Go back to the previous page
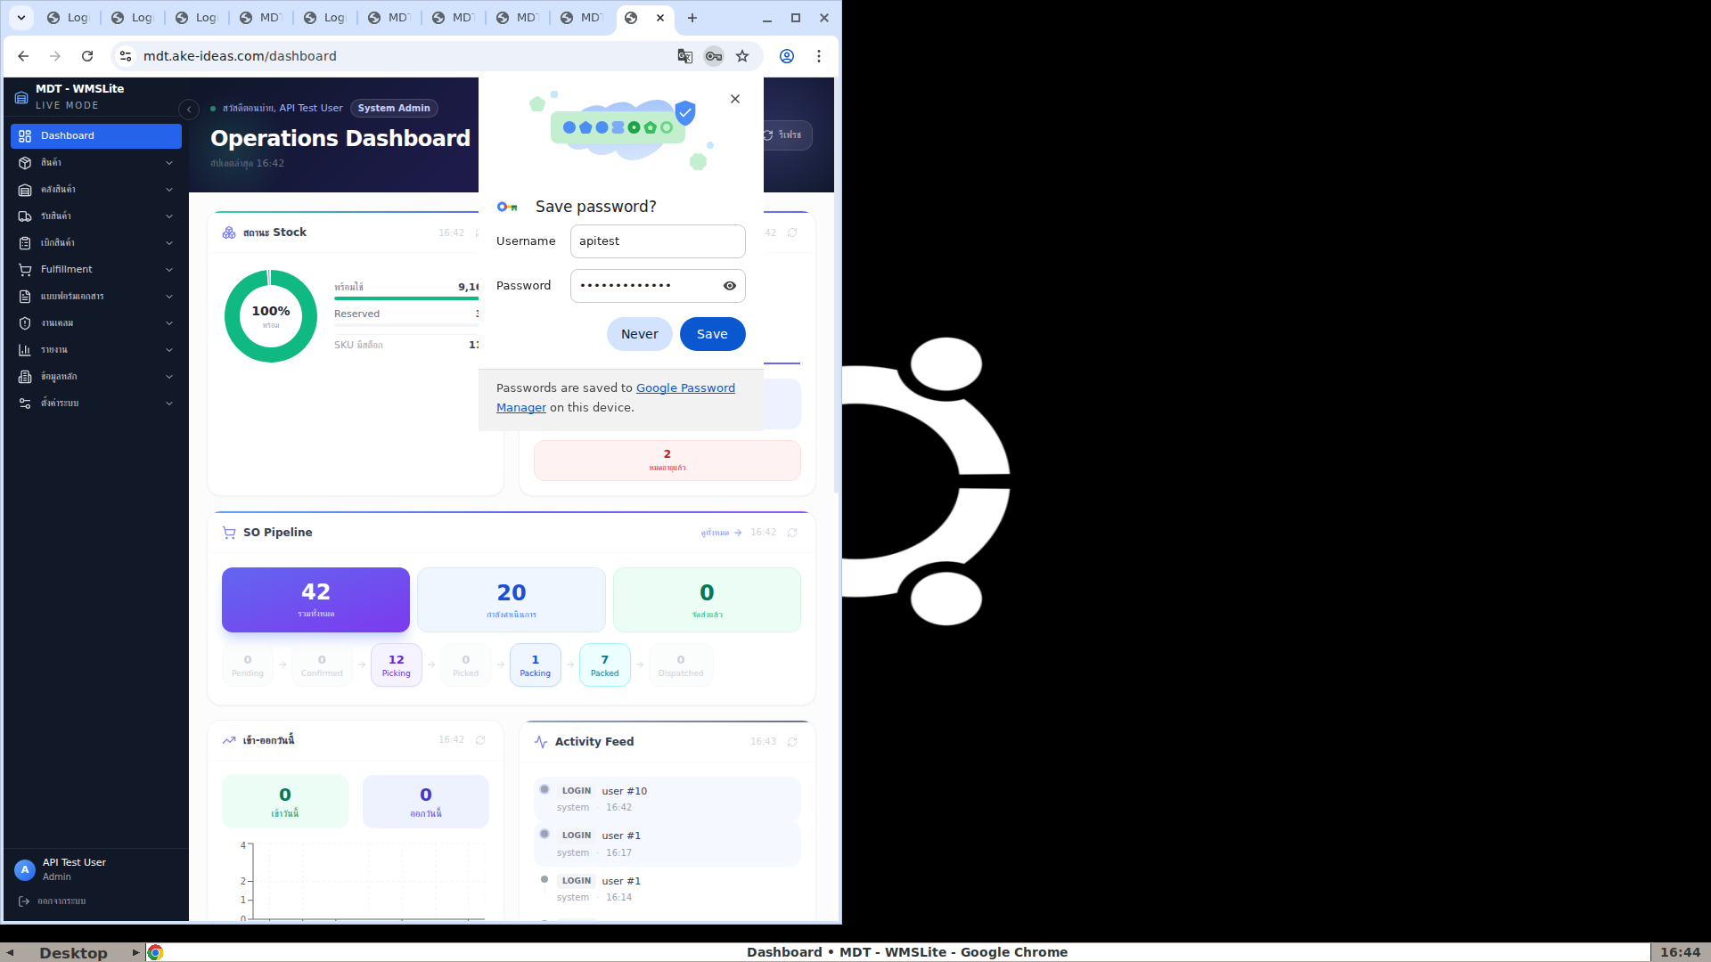 pyautogui.click(x=23, y=56)
